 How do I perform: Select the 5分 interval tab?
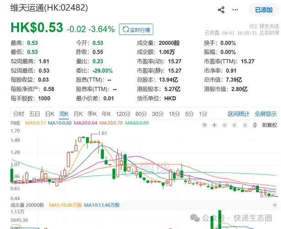click(x=189, y=114)
